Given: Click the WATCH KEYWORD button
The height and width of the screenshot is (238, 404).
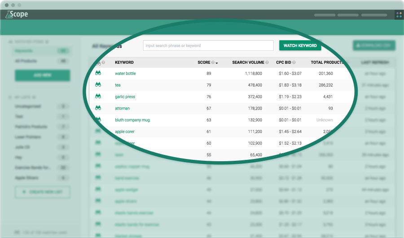Looking at the screenshot, I should (x=300, y=46).
